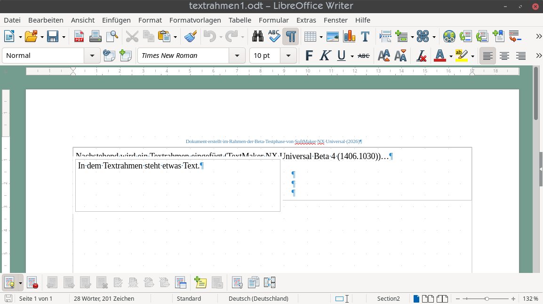Viewport: 543px width, 304px height.
Task: Expand the Paste options arrow
Action: coord(175,37)
